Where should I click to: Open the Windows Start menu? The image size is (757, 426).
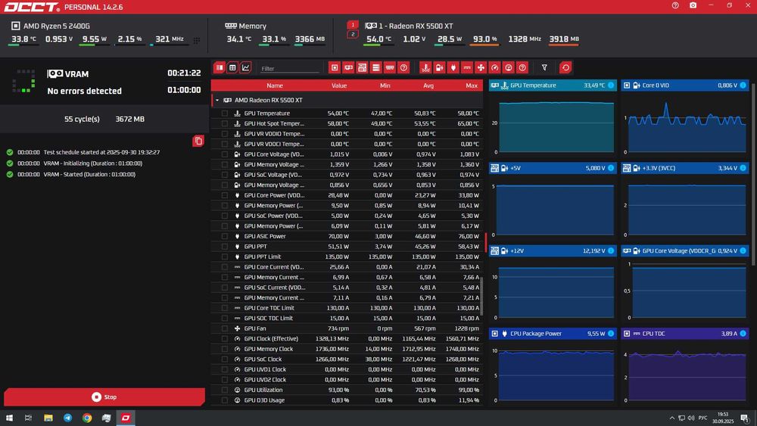pyautogui.click(x=9, y=418)
